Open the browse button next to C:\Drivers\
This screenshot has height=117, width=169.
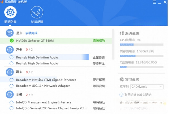pyautogui.click(x=161, y=87)
